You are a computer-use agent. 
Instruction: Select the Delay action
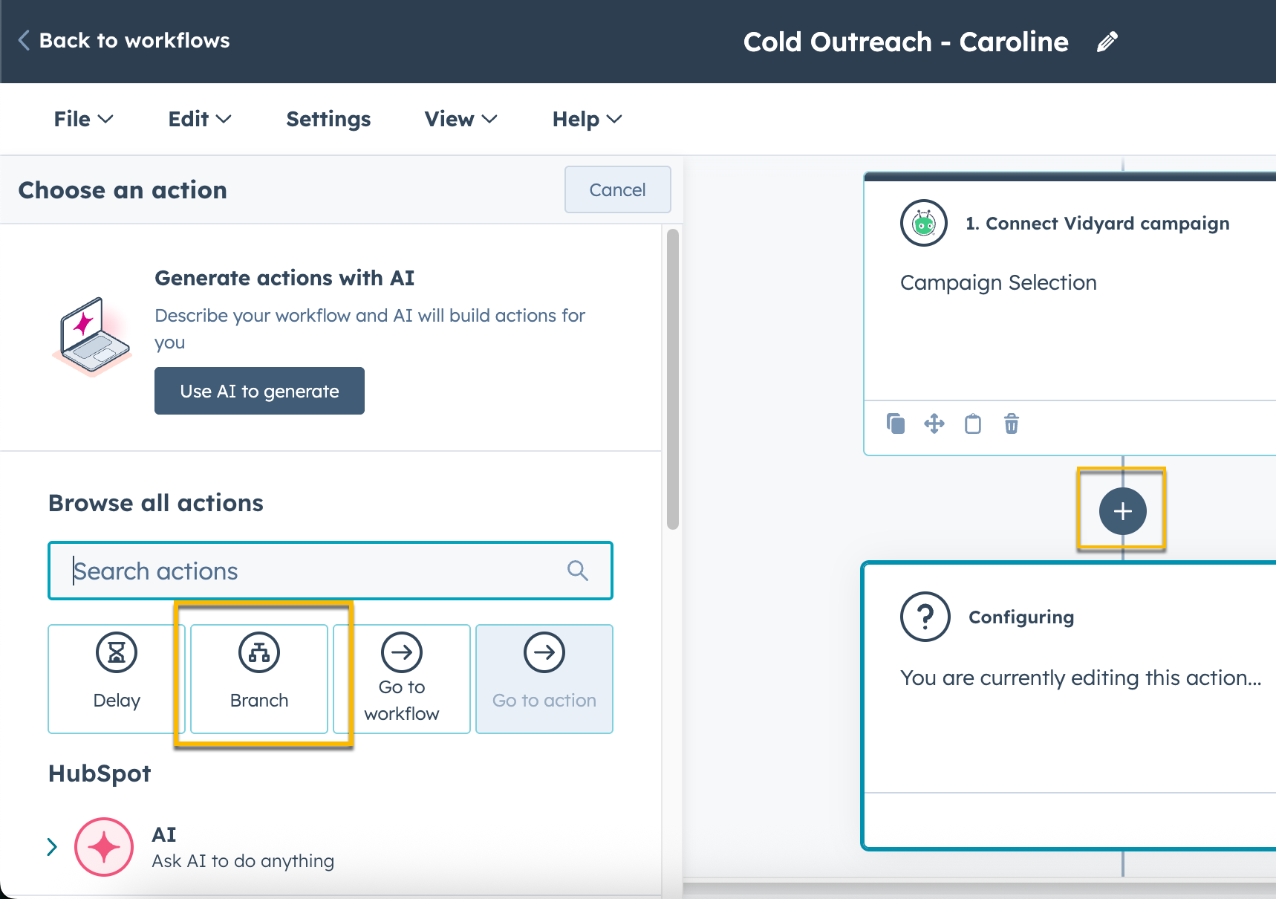pos(116,678)
